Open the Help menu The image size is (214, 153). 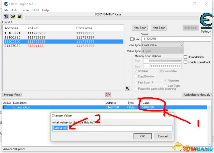(45, 10)
